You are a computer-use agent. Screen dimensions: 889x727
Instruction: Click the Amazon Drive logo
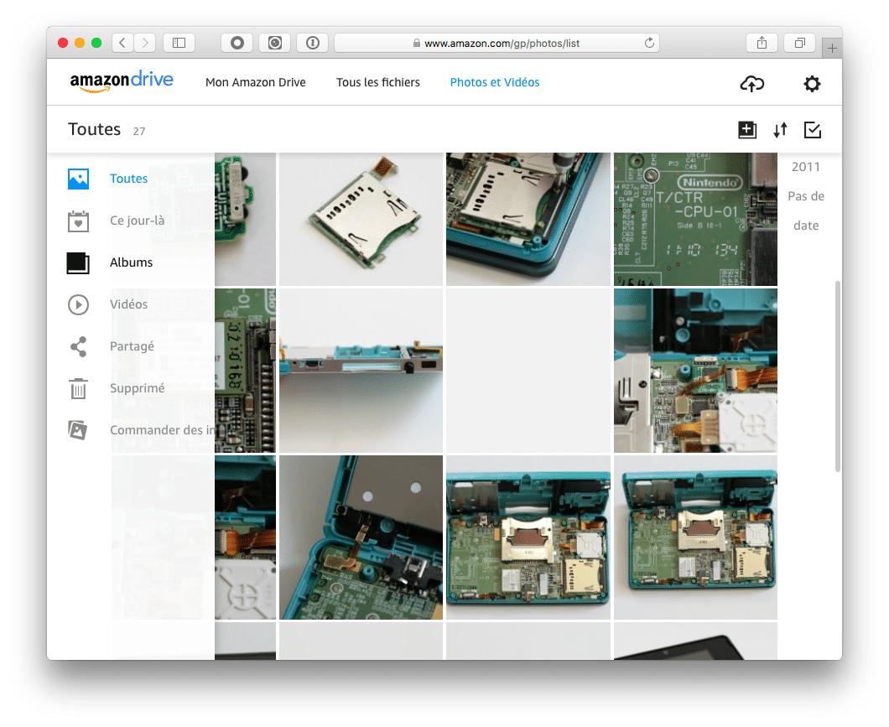pyautogui.click(x=122, y=81)
